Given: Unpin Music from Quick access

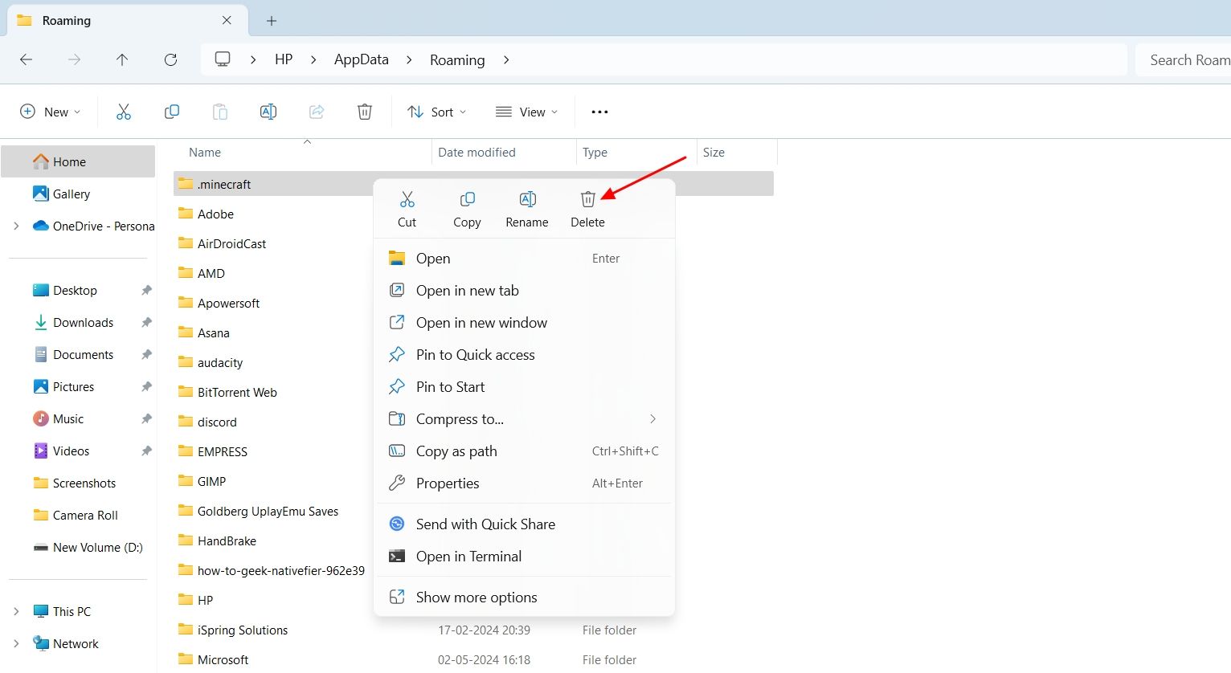Looking at the screenshot, I should coord(146,419).
